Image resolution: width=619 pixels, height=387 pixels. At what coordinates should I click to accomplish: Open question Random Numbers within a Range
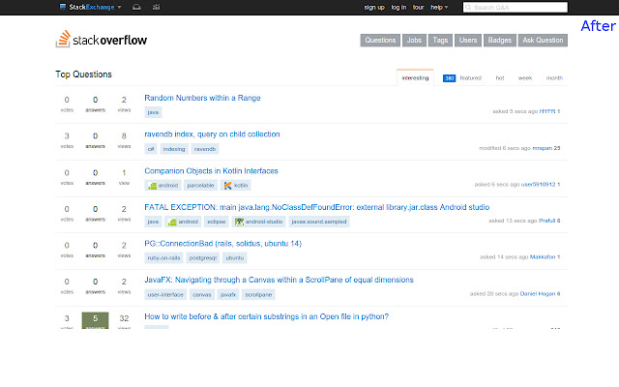(202, 98)
